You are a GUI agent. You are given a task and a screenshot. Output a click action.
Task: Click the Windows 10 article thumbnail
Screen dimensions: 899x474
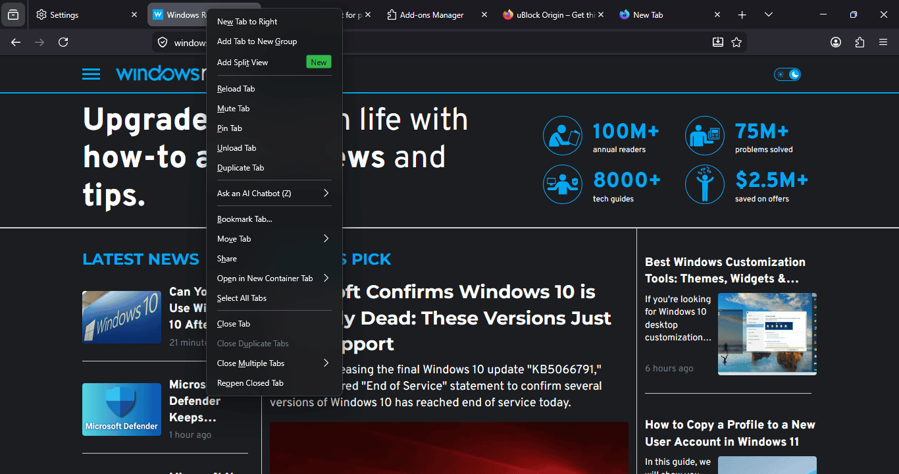(x=121, y=317)
